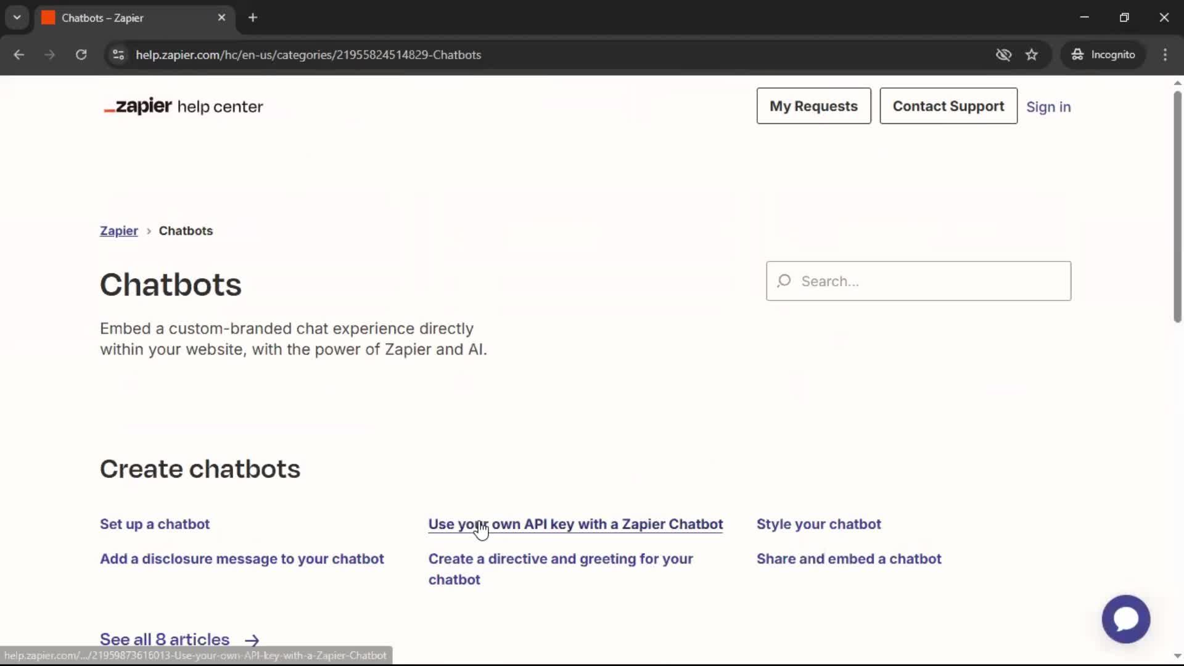Screen dimensions: 1184x666
Task: Open Chrome's three-dot menu
Action: (1165, 54)
